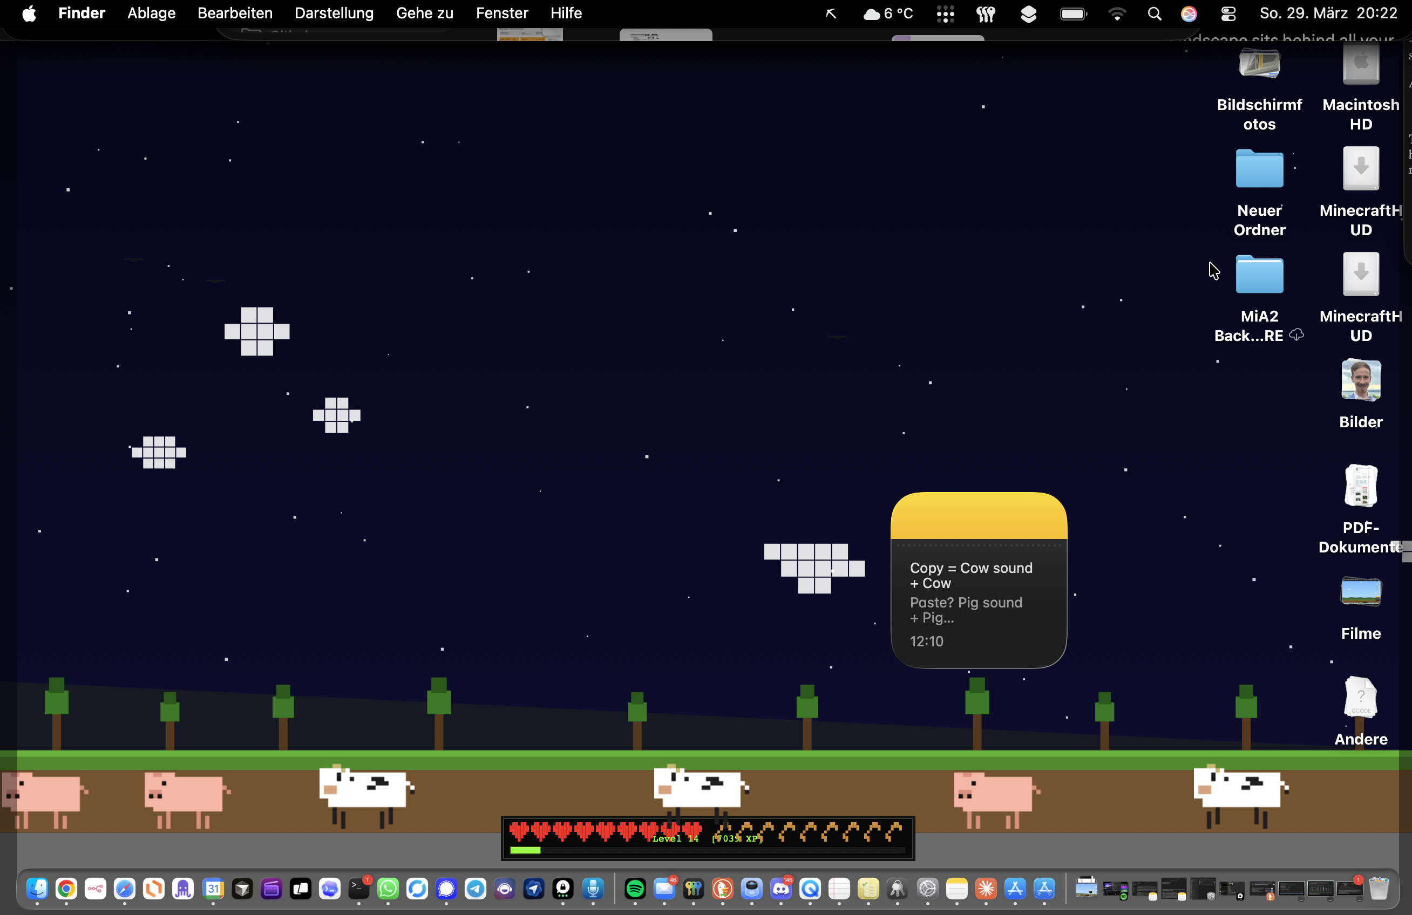Open Control Center
Image resolution: width=1412 pixels, height=915 pixels.
[1228, 13]
